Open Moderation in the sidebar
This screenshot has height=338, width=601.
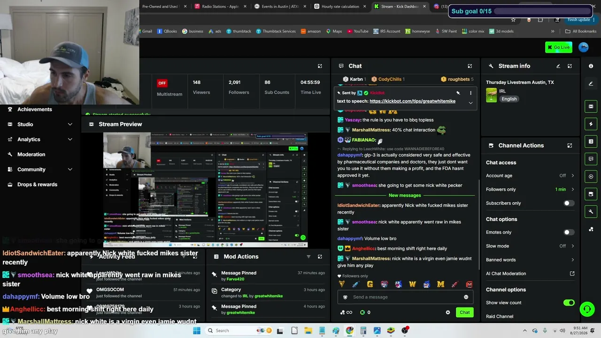31,154
